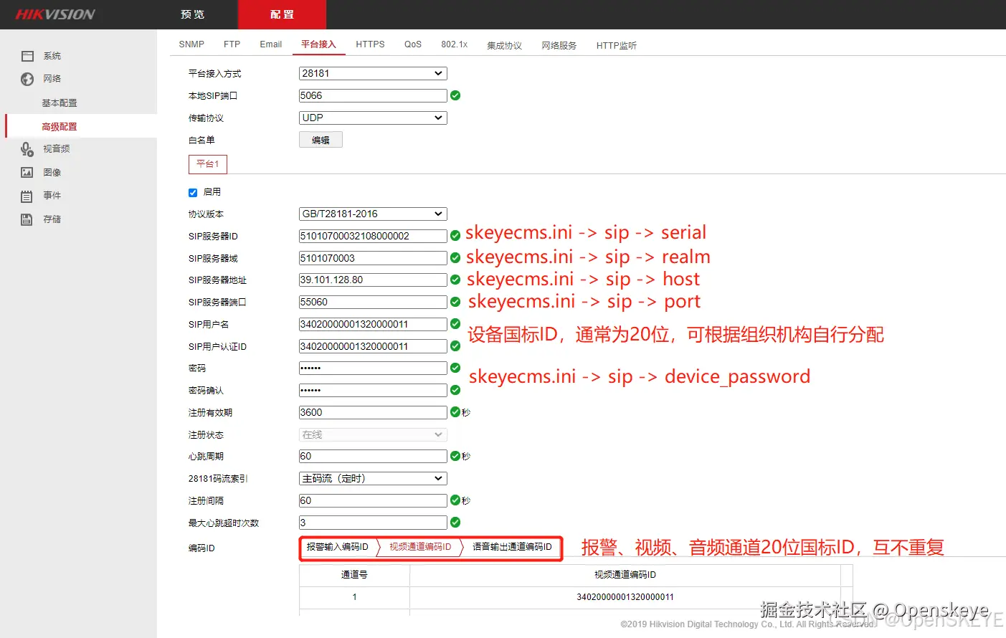Image resolution: width=1006 pixels, height=638 pixels.
Task: Click the 最大心跳超时次数 input field
Action: pos(373,523)
